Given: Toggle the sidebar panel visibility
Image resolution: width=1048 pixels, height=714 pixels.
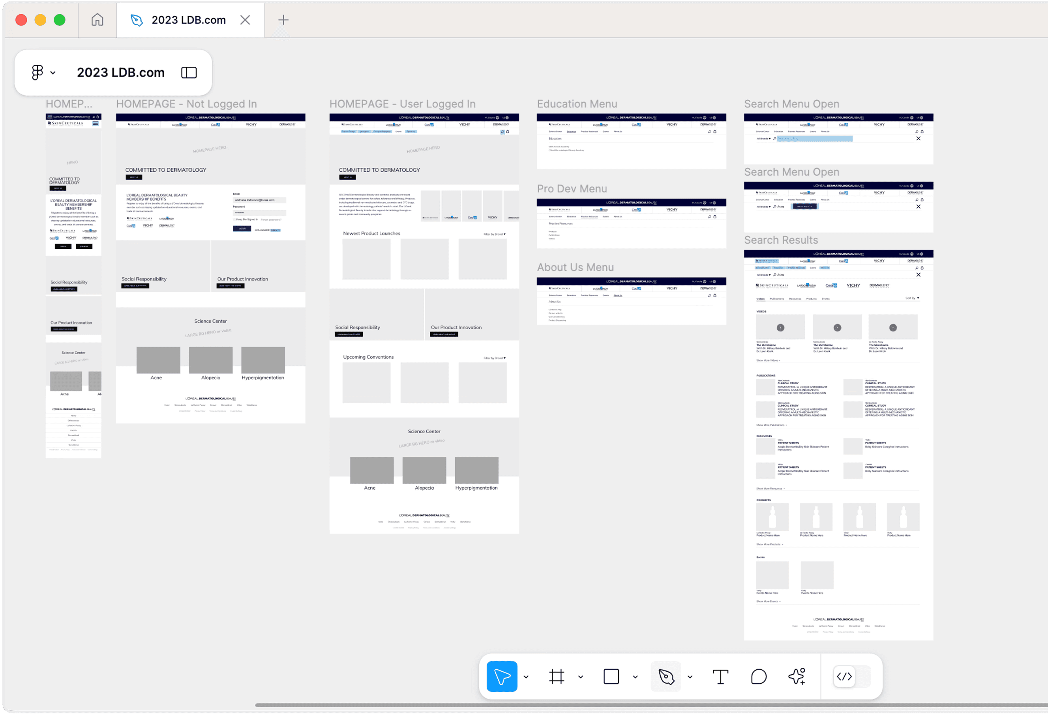Looking at the screenshot, I should (x=189, y=73).
